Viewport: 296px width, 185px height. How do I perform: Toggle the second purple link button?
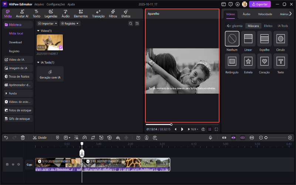point(242,138)
